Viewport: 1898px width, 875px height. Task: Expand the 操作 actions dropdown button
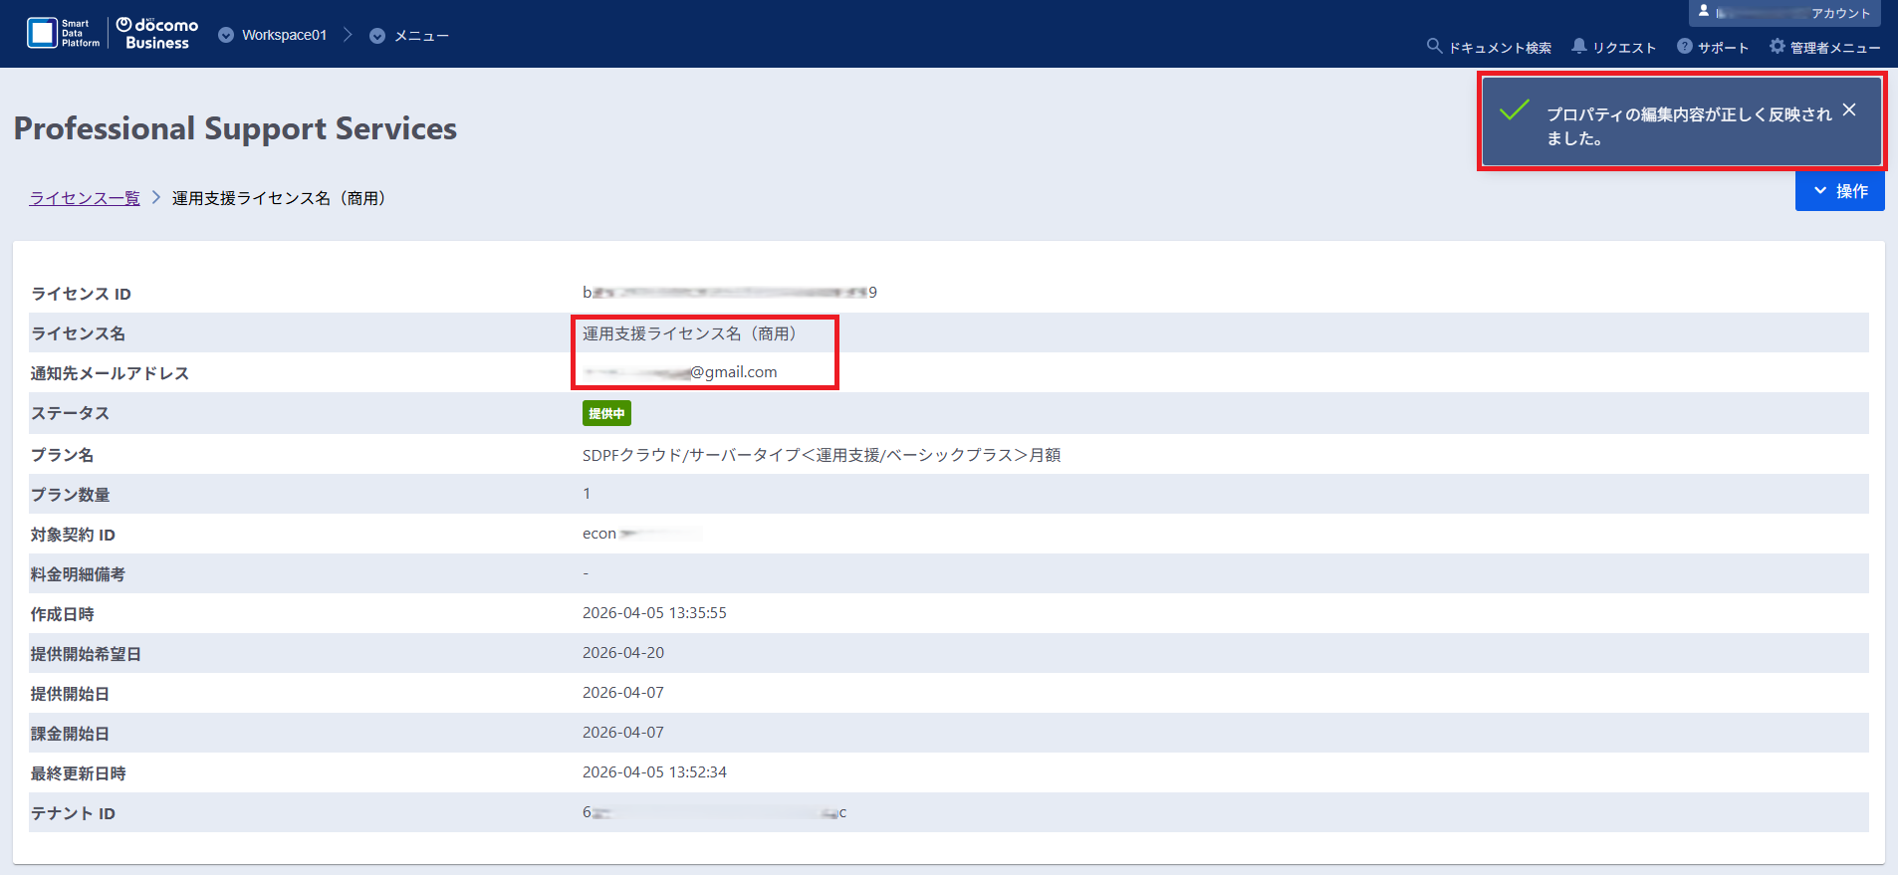1839,191
